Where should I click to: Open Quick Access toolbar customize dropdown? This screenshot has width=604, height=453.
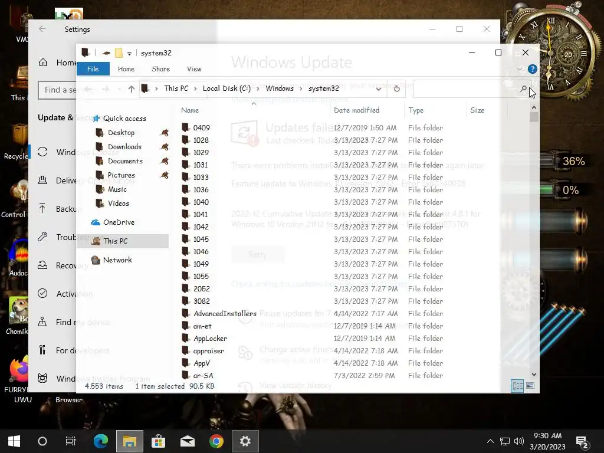(x=129, y=53)
